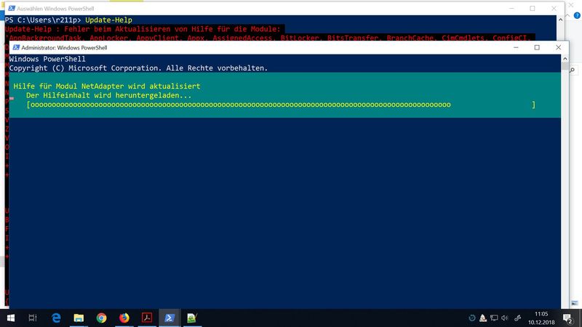Maximize the Administrator: Windows PowerShell window
The image size is (582, 327).
pos(537,47)
